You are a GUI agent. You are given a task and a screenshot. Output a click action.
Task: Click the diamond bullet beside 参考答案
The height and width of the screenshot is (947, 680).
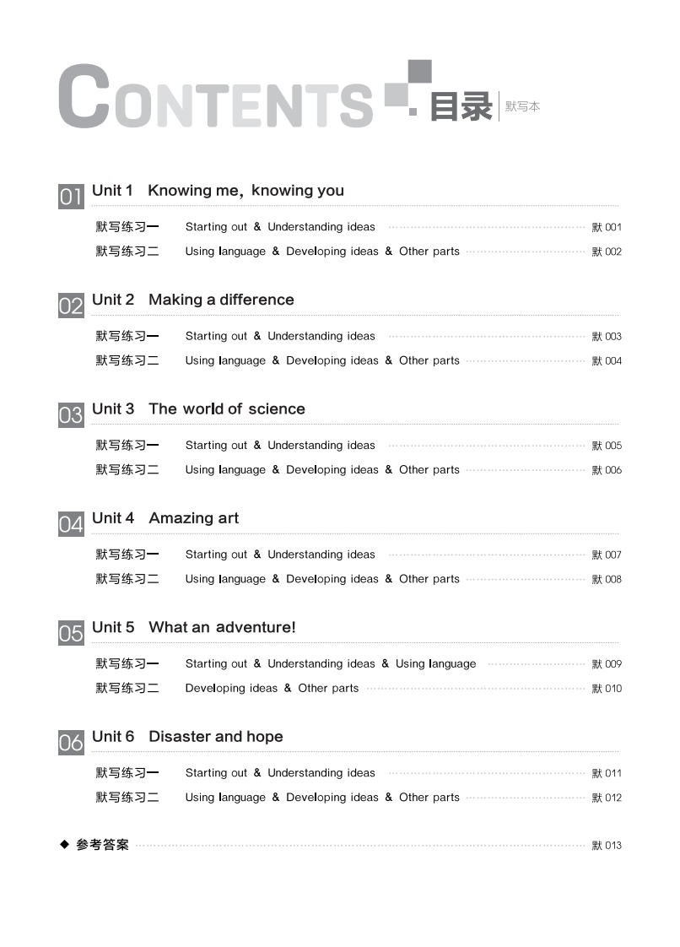(64, 844)
